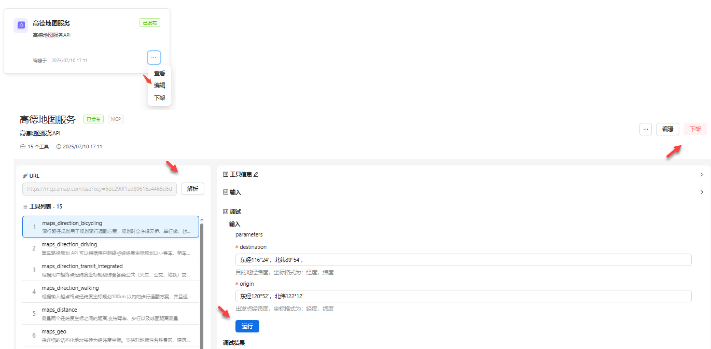Click the 编辑于：2025/07/10 17:11 text on card

[60, 61]
